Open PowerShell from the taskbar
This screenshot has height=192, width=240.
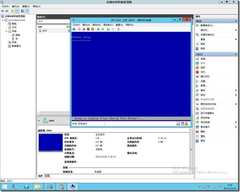pyautogui.click(x=27, y=187)
